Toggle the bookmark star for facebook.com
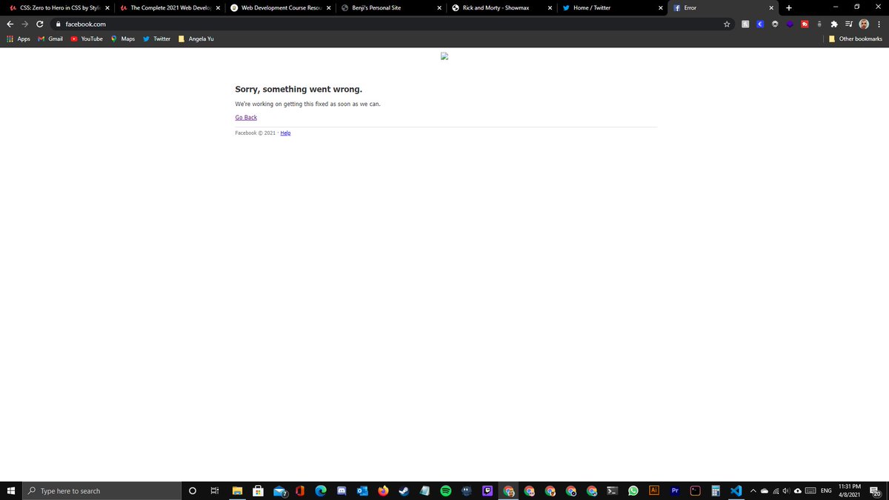889x500 pixels. (x=726, y=24)
